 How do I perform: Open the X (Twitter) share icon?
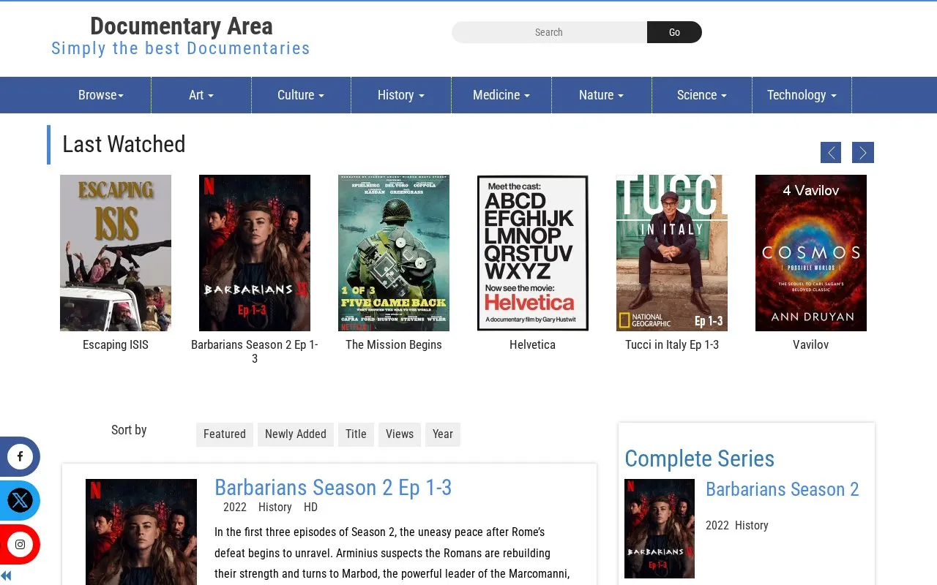[20, 501]
